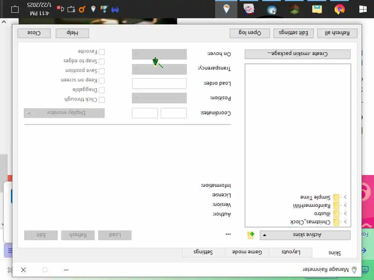Open Firefox from the taskbar
The height and width of the screenshot is (280, 374).
click(340, 9)
